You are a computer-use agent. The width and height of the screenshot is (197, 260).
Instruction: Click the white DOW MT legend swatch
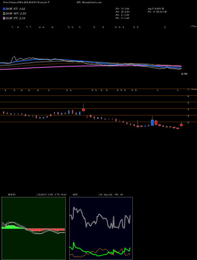[4, 14]
